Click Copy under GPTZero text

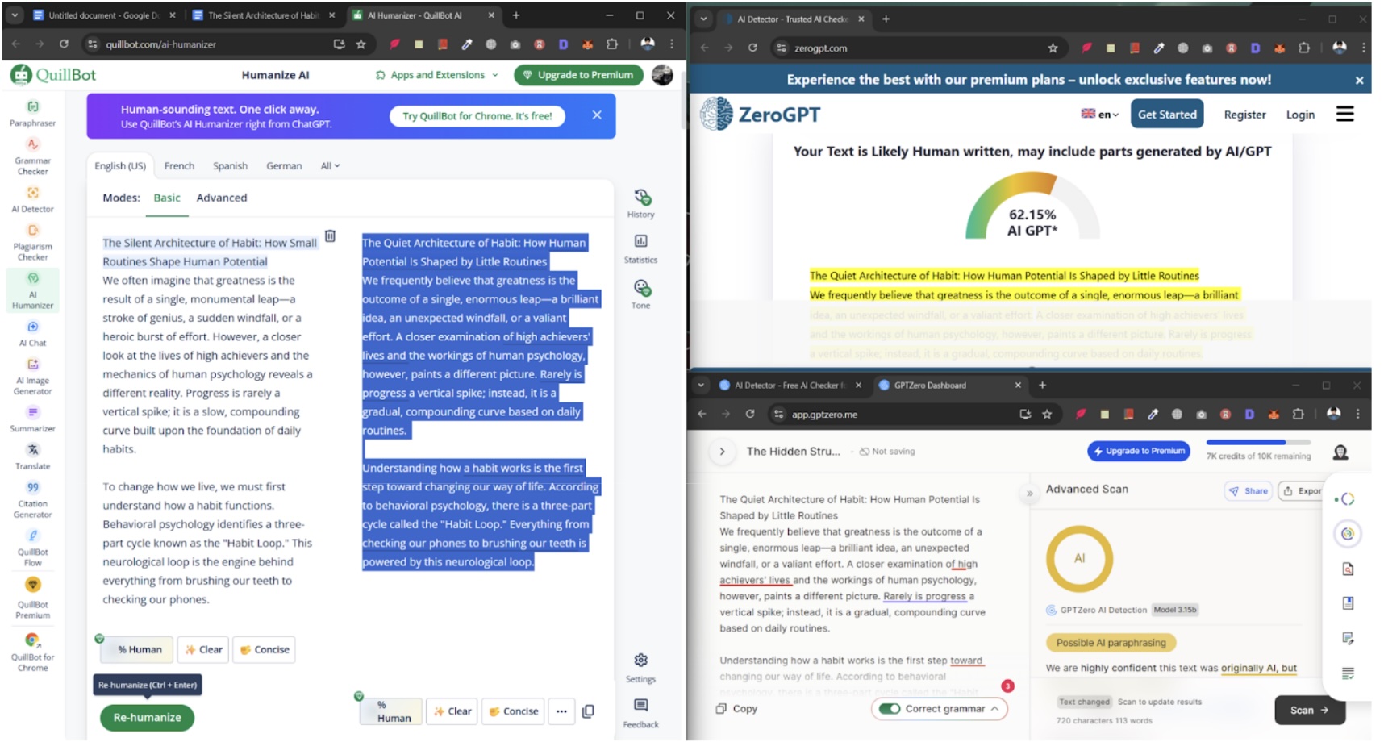coord(737,709)
